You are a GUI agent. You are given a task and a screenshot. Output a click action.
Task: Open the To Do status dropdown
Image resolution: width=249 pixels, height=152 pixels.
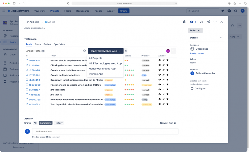195,31
